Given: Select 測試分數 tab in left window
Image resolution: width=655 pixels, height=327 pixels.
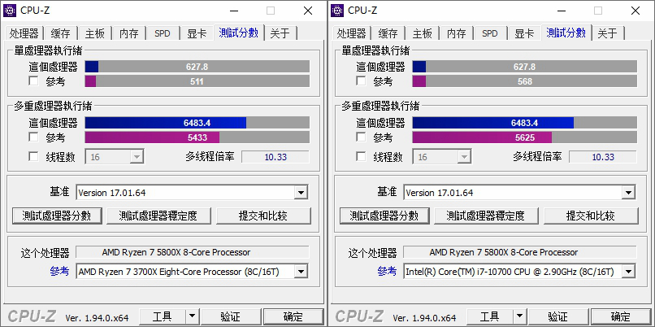Looking at the screenshot, I should pyautogui.click(x=239, y=33).
